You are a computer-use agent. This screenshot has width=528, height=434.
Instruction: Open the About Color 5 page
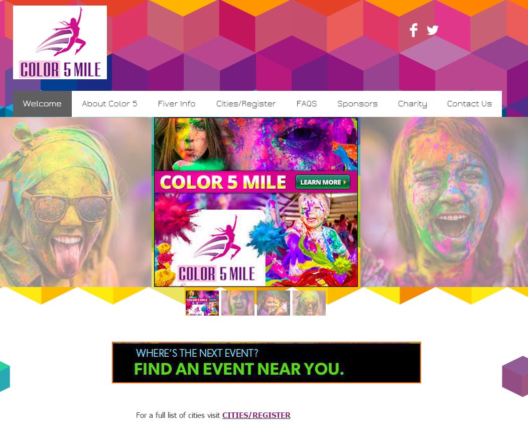coord(109,104)
